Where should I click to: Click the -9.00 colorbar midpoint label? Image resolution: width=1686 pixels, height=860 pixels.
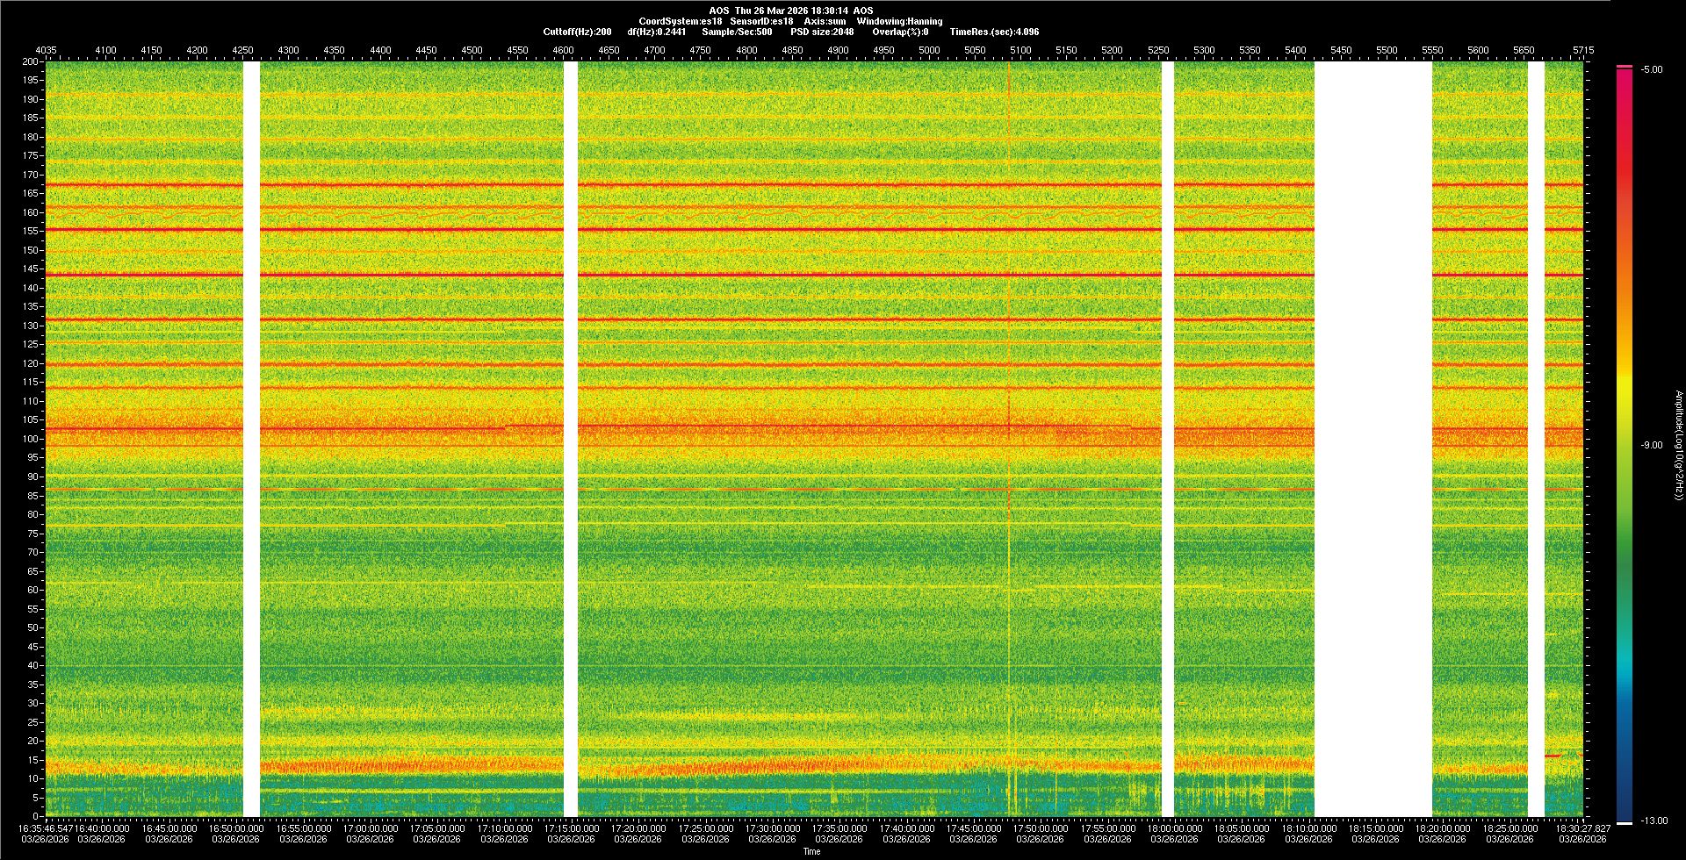tap(1652, 445)
